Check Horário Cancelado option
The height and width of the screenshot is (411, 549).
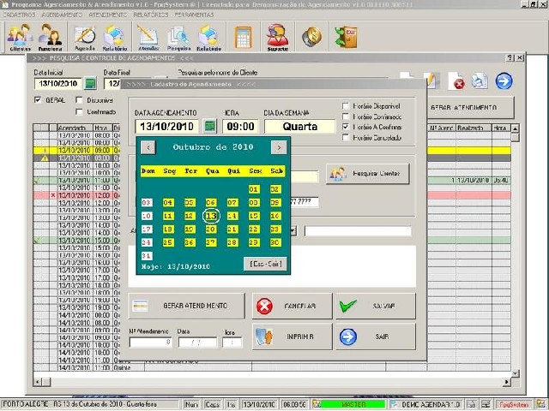click(x=346, y=138)
